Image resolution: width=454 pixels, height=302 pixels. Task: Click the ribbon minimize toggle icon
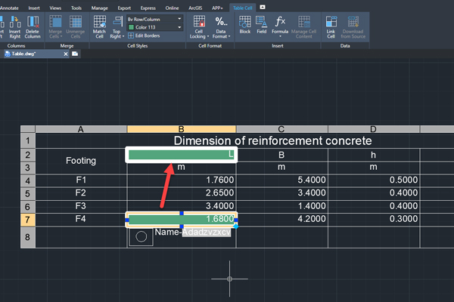coord(263,7)
